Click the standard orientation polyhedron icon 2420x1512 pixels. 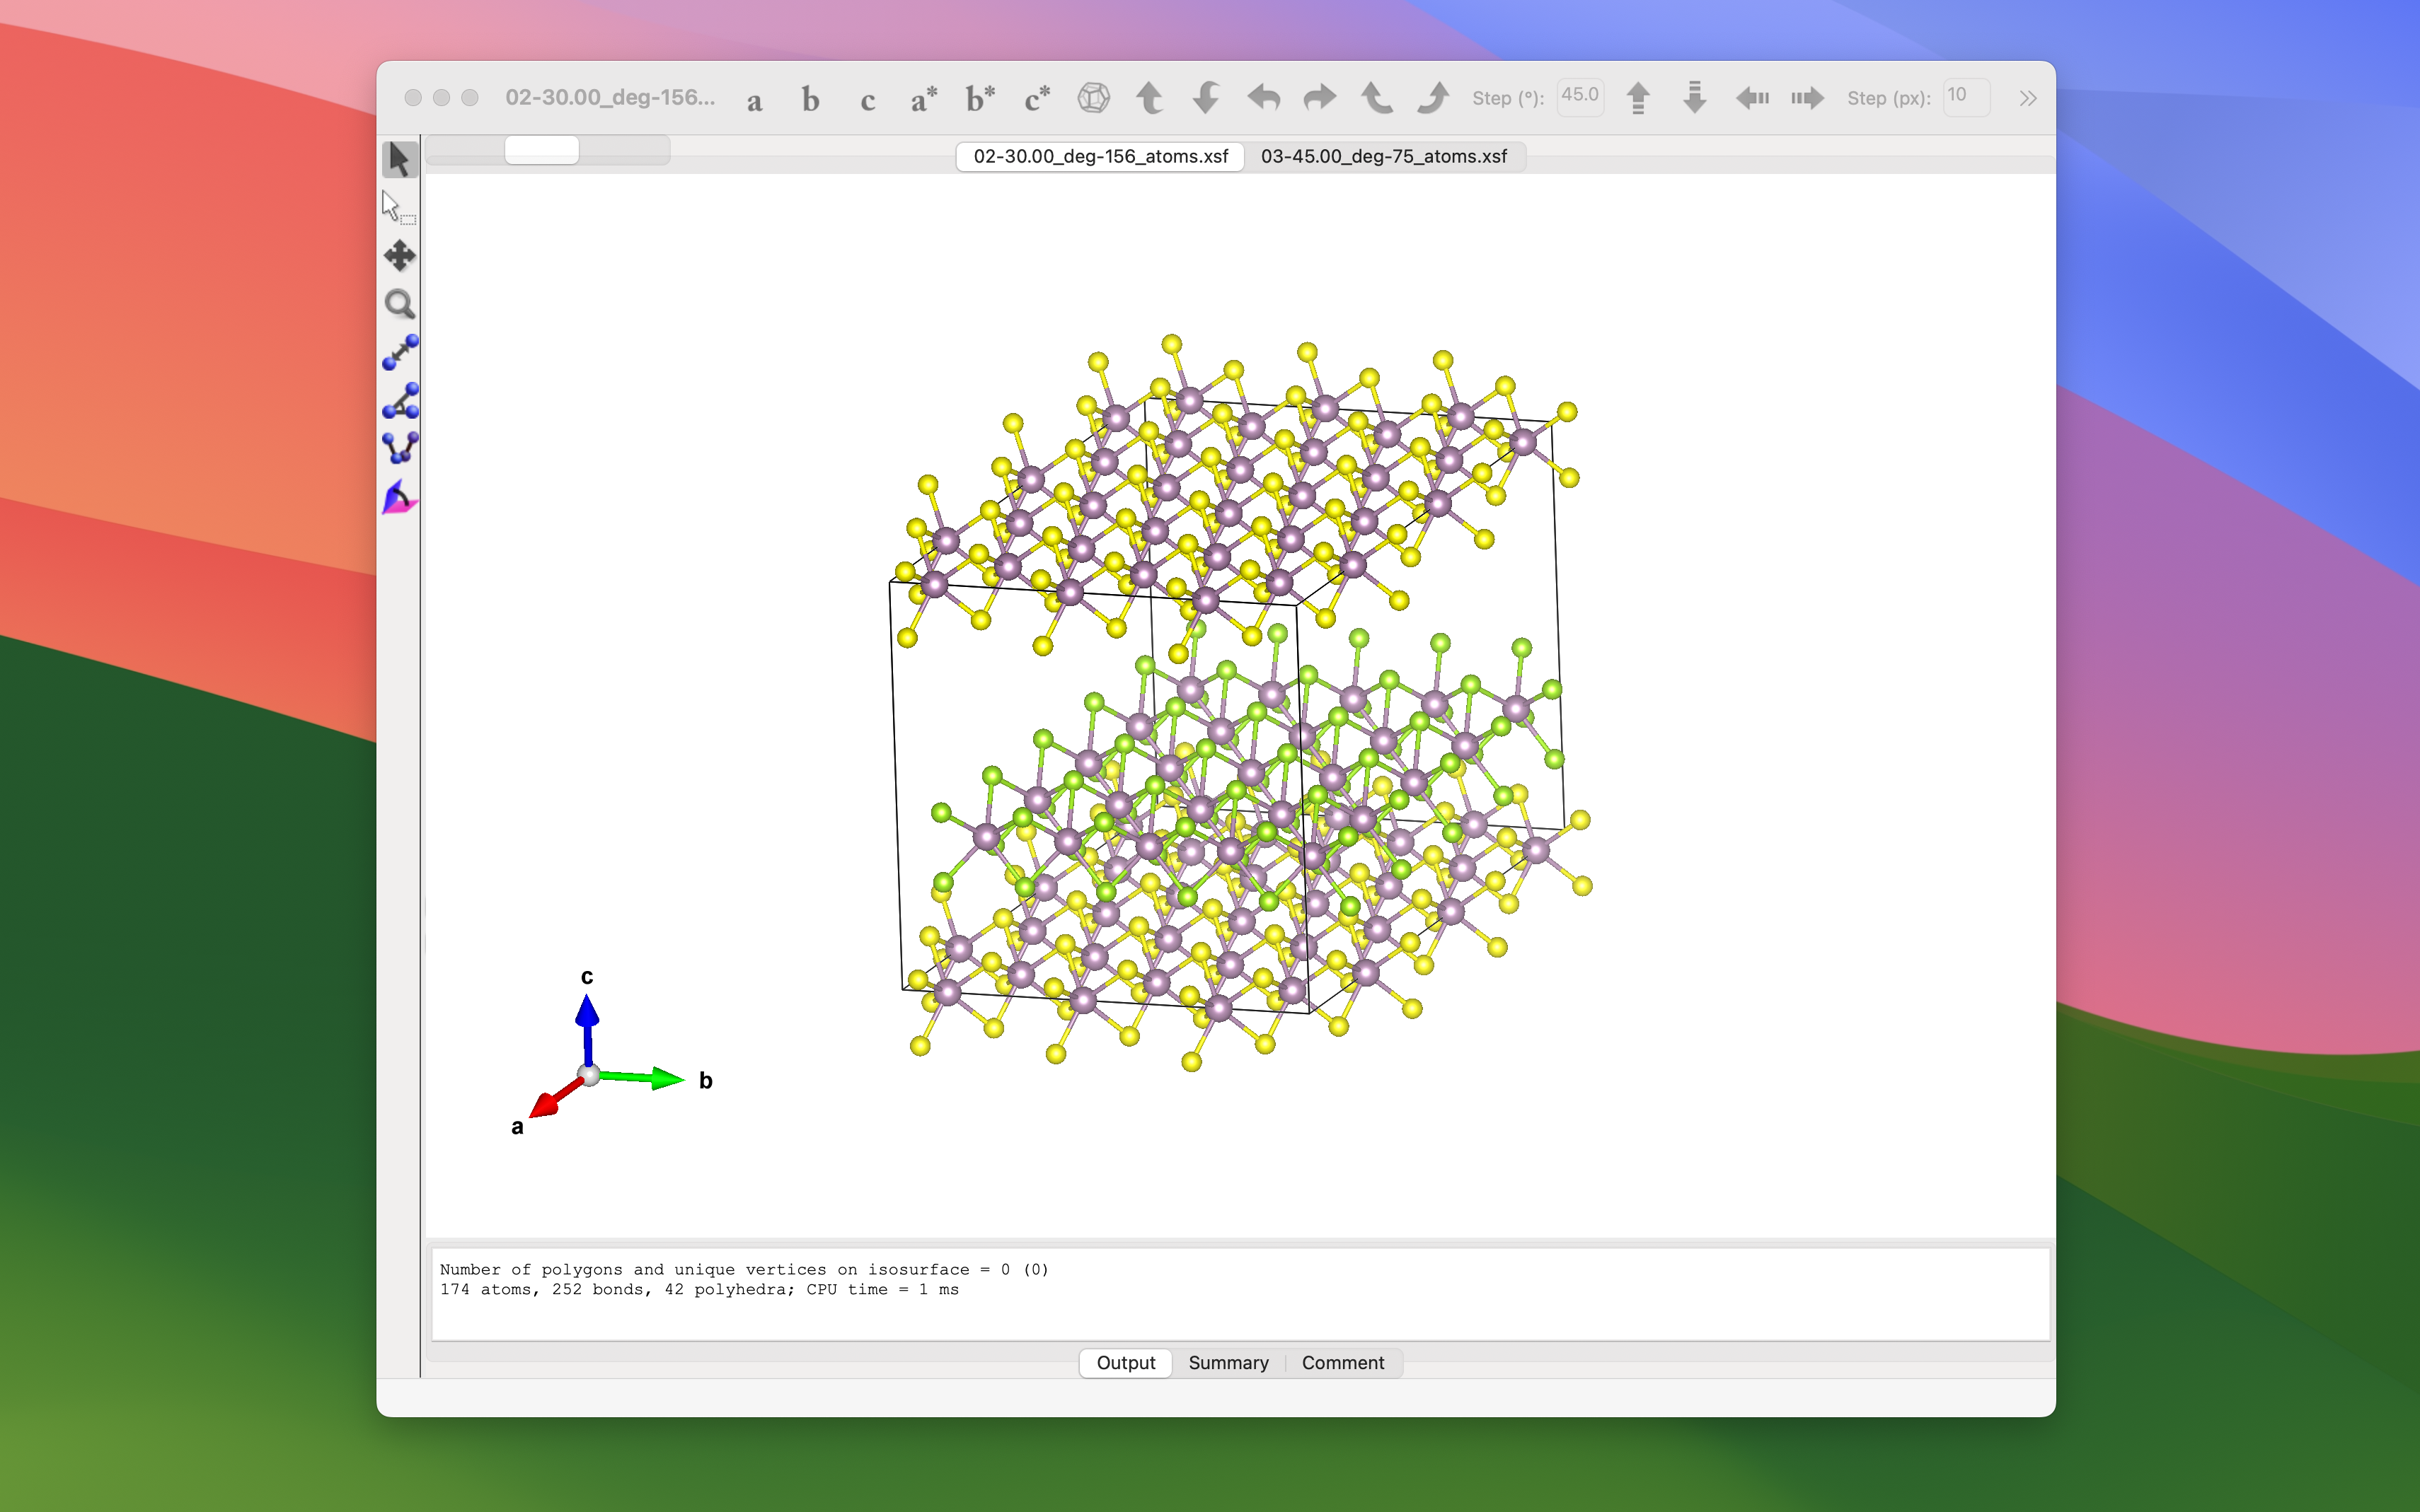[1093, 98]
